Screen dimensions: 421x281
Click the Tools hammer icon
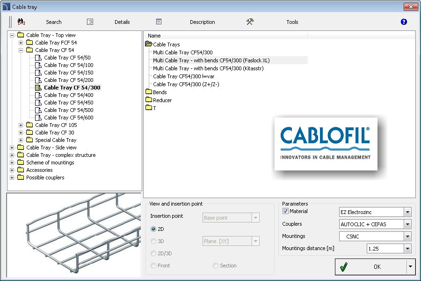tap(250, 22)
